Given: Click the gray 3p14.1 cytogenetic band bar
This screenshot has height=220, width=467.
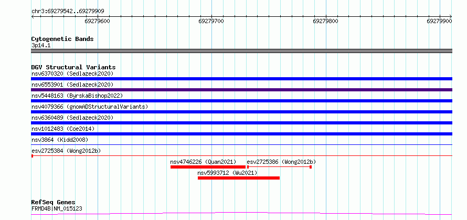Looking at the screenshot, I should point(241,51).
